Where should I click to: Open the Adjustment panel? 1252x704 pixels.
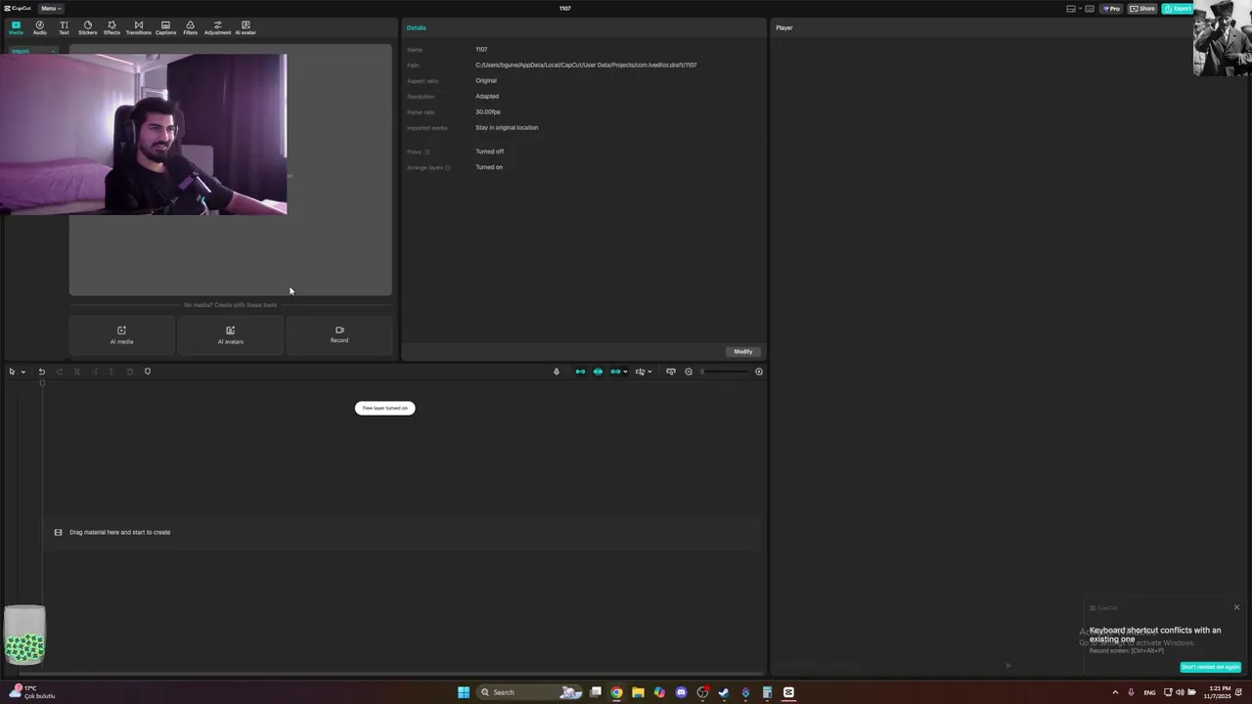(x=217, y=27)
